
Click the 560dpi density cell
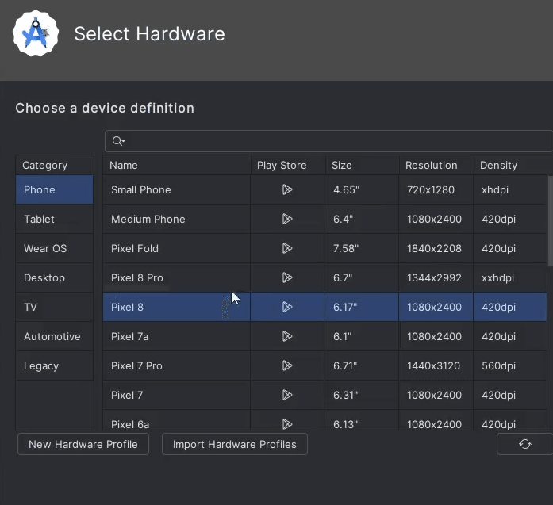510,365
